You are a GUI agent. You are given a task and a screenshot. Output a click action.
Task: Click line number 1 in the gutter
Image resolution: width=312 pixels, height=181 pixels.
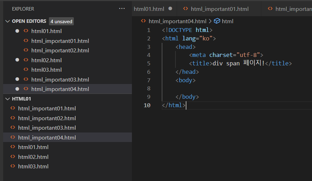pyautogui.click(x=149, y=30)
